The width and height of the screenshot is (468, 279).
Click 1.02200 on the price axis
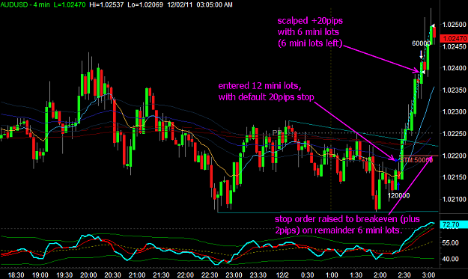coord(455,156)
